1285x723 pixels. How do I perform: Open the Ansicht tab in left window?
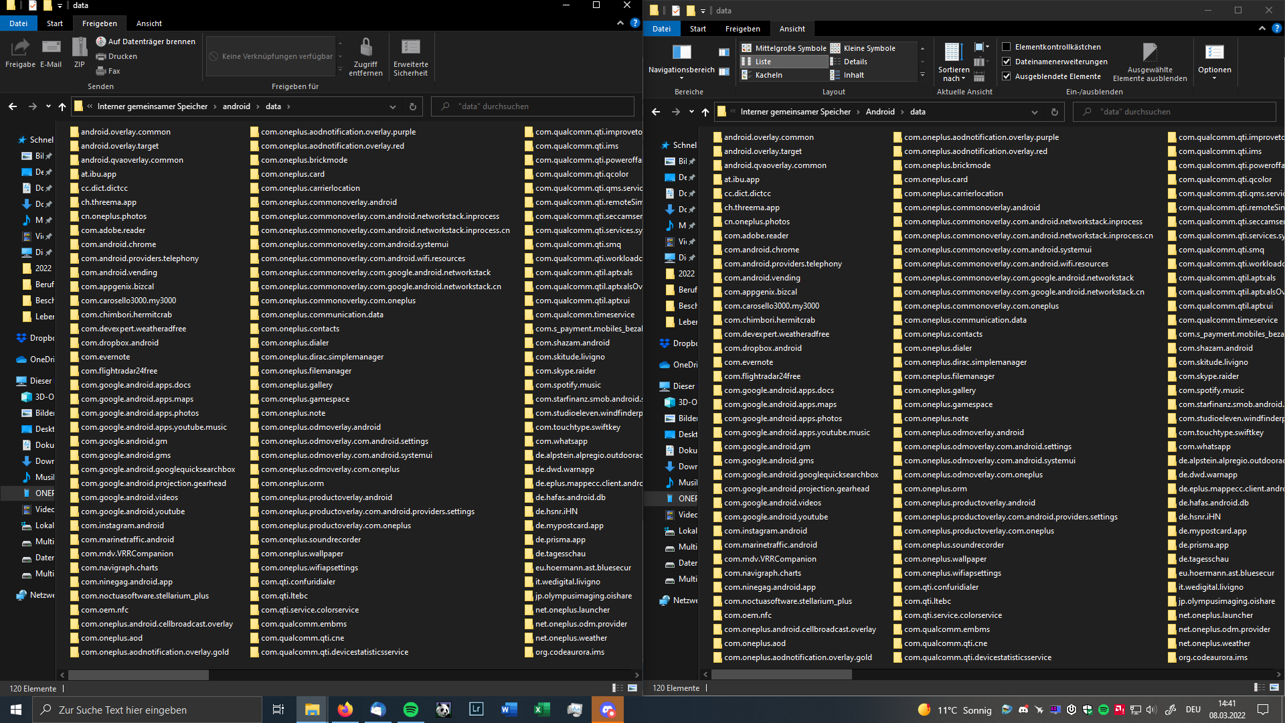149,23
